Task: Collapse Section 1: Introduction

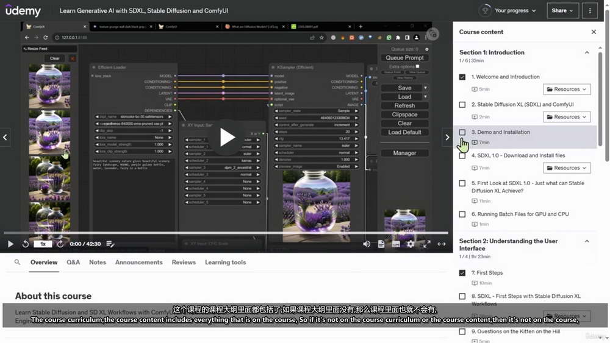Action: point(587,52)
